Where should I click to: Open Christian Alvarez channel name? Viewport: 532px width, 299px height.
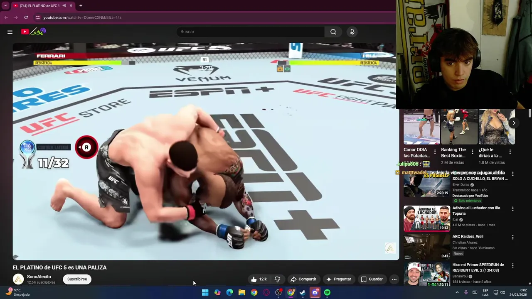[x=465, y=243]
